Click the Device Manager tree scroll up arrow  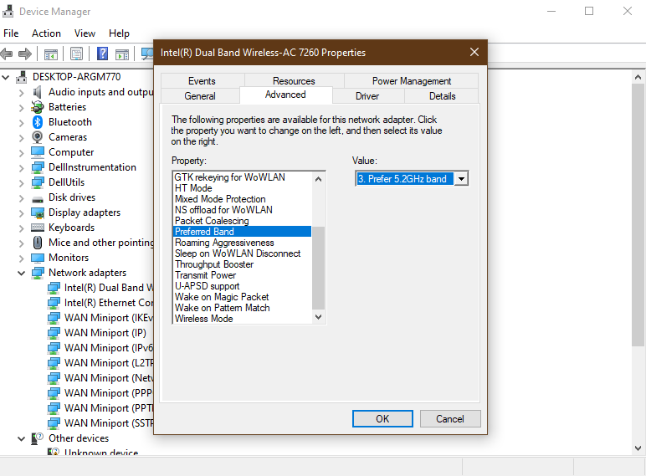[638, 77]
